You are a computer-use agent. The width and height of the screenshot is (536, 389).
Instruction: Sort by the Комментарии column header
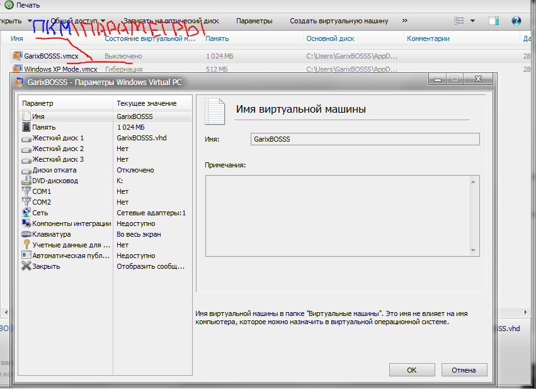point(428,38)
